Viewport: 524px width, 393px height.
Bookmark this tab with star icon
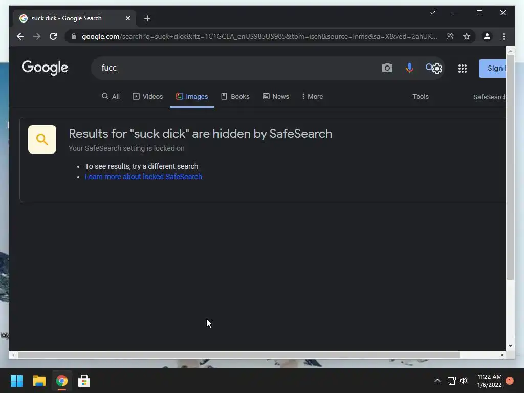click(467, 36)
